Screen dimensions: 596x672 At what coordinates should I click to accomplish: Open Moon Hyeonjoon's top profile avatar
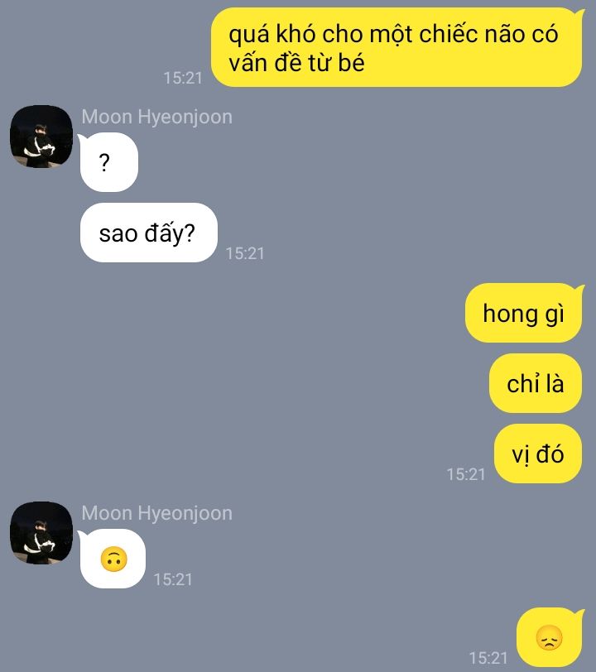click(x=41, y=137)
